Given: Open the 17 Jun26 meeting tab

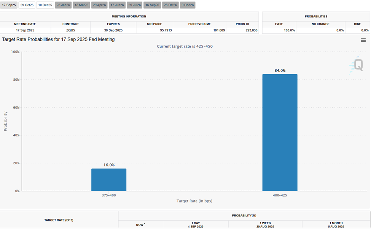Looking at the screenshot, I should pyautogui.click(x=116, y=5).
